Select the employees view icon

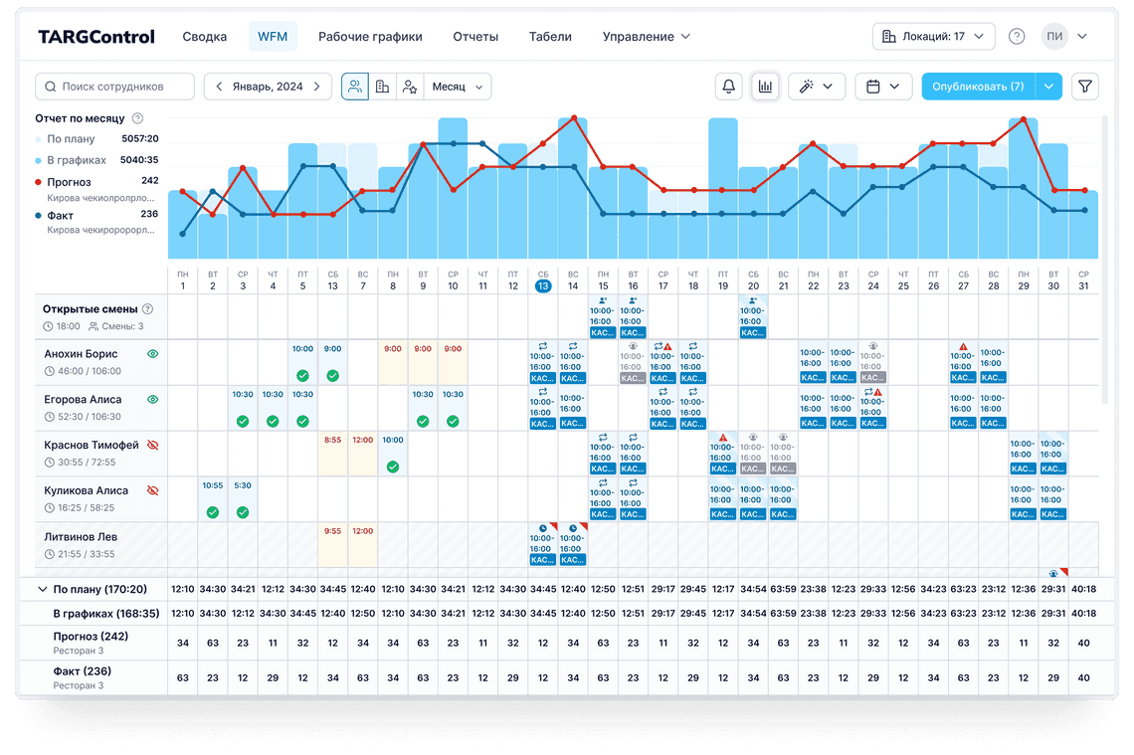coord(354,87)
